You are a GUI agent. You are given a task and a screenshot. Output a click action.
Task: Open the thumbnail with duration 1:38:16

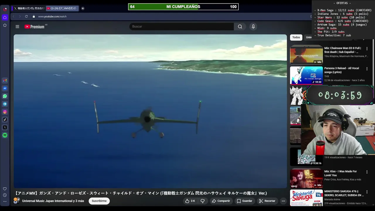click(x=306, y=157)
